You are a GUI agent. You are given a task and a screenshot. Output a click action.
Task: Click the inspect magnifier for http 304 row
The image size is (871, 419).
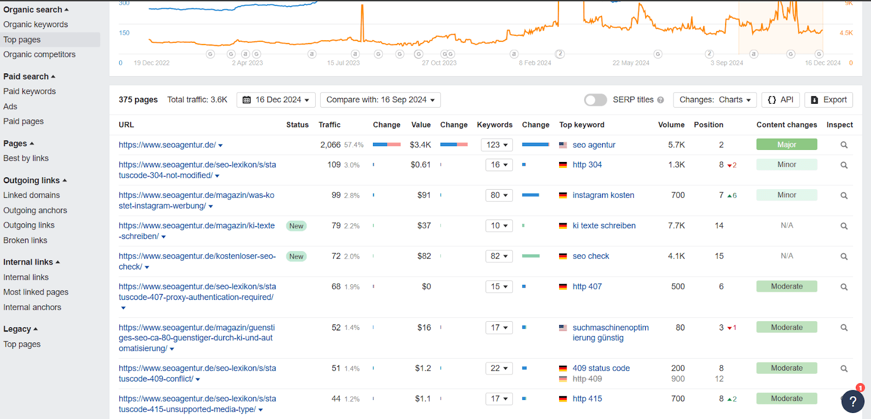coord(844,165)
